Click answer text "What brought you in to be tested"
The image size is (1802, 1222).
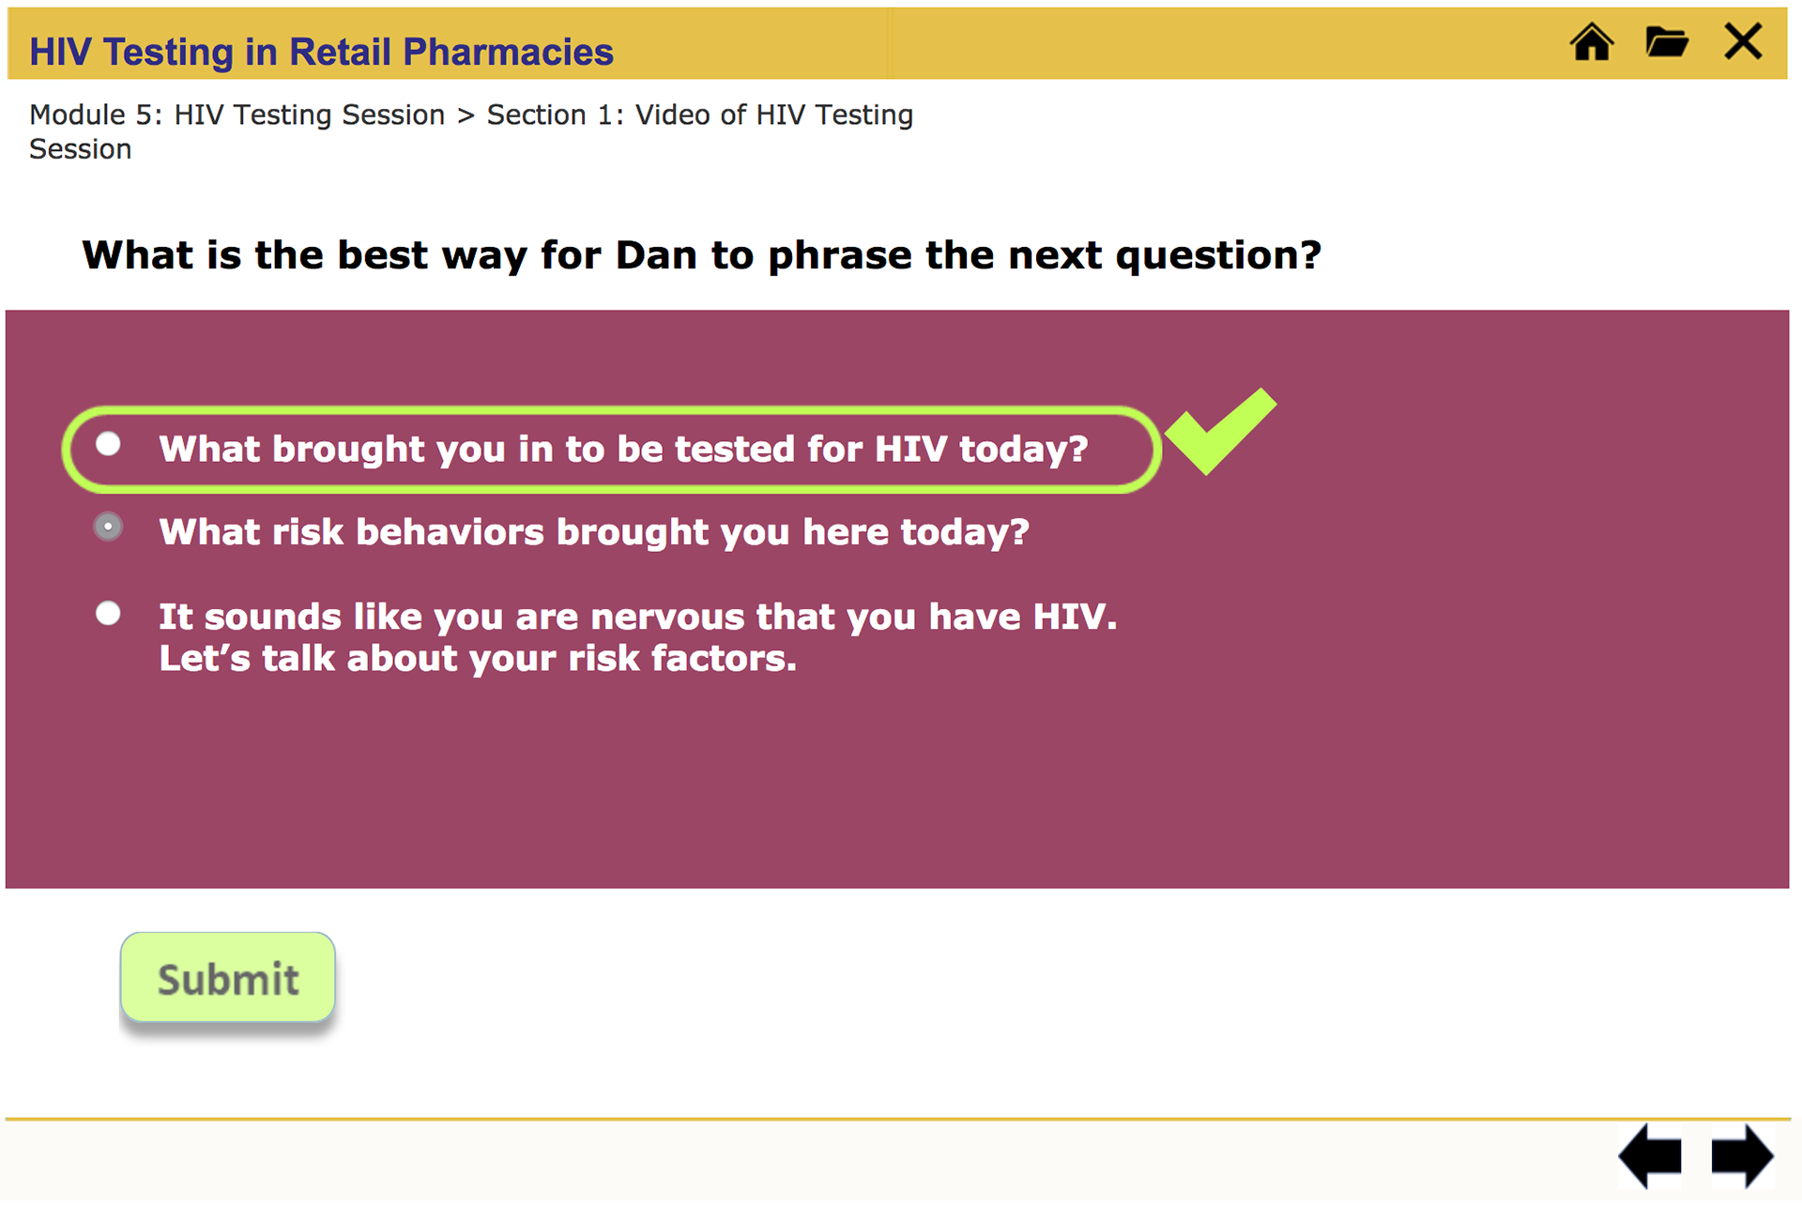click(623, 450)
